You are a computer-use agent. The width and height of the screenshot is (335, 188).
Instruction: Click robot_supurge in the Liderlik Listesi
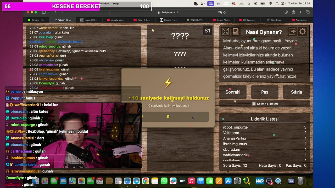tap(235, 127)
